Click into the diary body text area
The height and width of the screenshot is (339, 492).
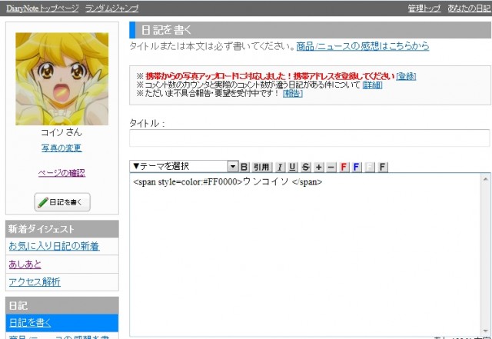coord(306,254)
